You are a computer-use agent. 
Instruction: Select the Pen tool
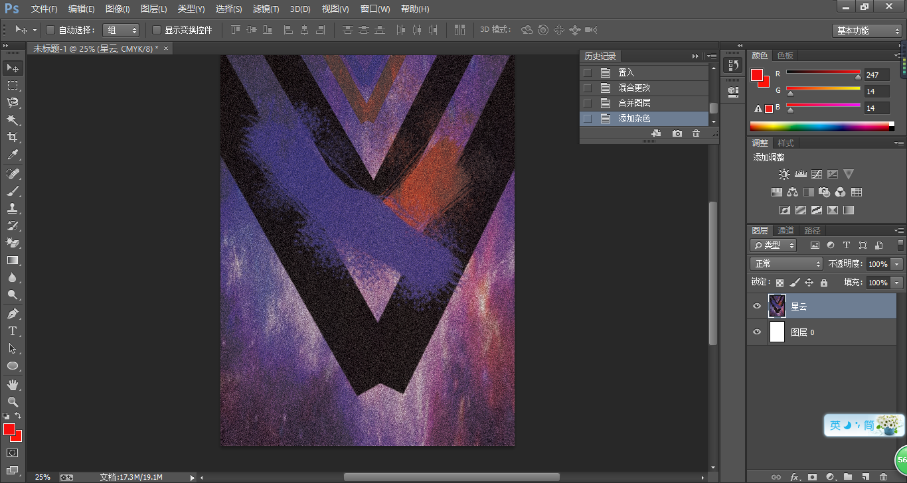pos(13,314)
